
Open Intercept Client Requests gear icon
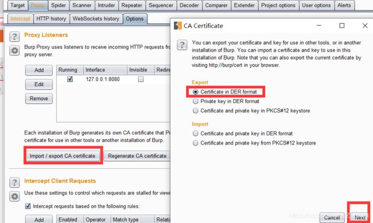(14, 197)
